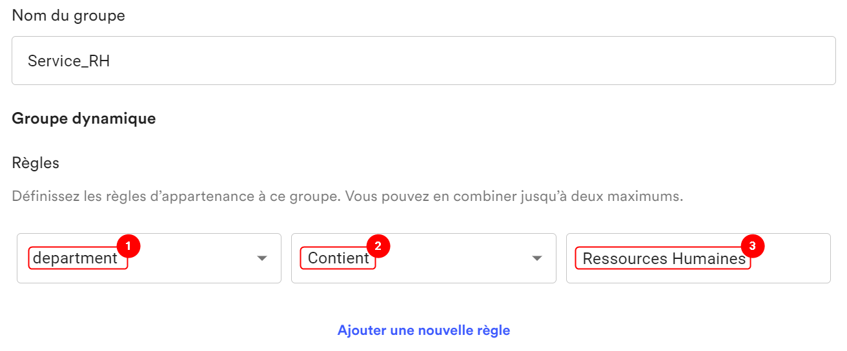The image size is (847, 351).
Task: Expand the department attribute arrow
Action: pyautogui.click(x=261, y=258)
